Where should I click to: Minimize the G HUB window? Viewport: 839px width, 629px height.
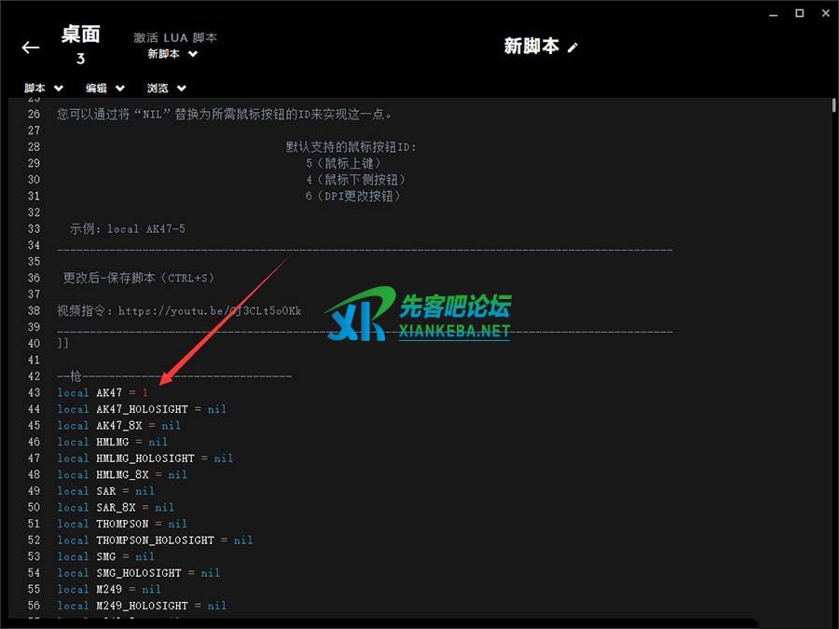773,13
